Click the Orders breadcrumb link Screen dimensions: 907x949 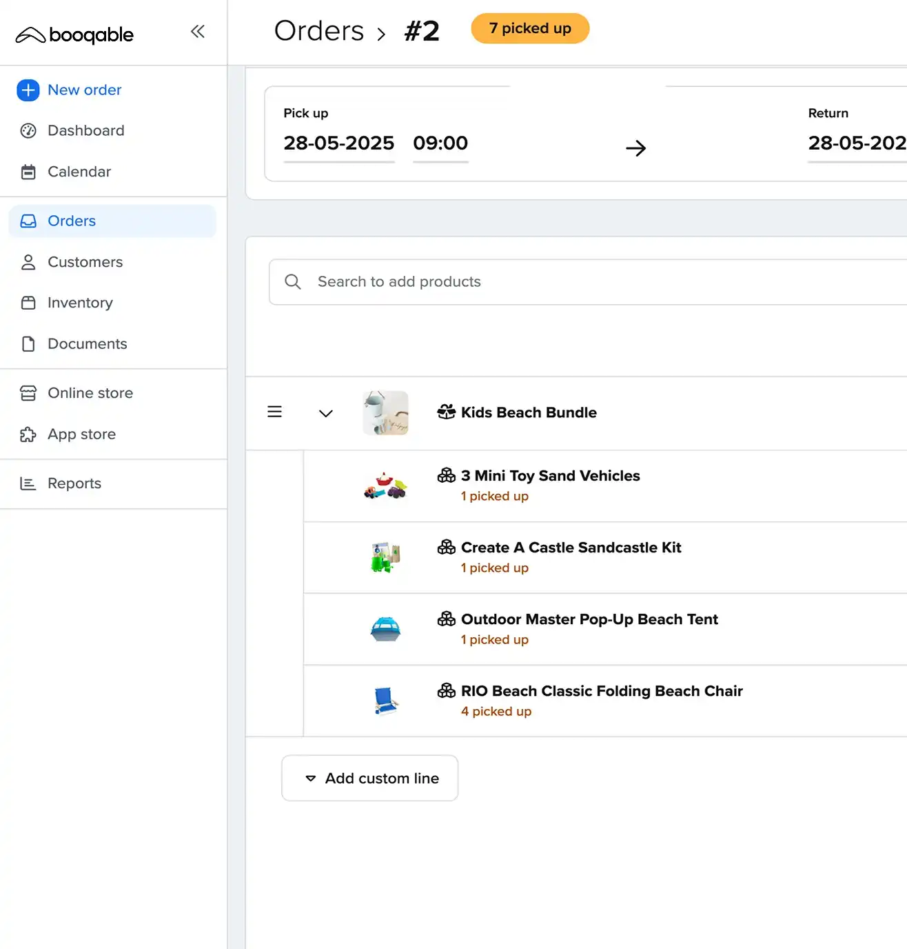pyautogui.click(x=319, y=31)
